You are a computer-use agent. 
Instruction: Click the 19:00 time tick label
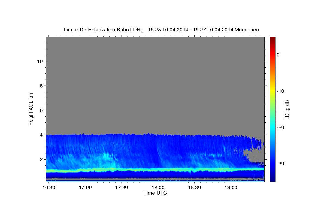[x=231, y=188]
